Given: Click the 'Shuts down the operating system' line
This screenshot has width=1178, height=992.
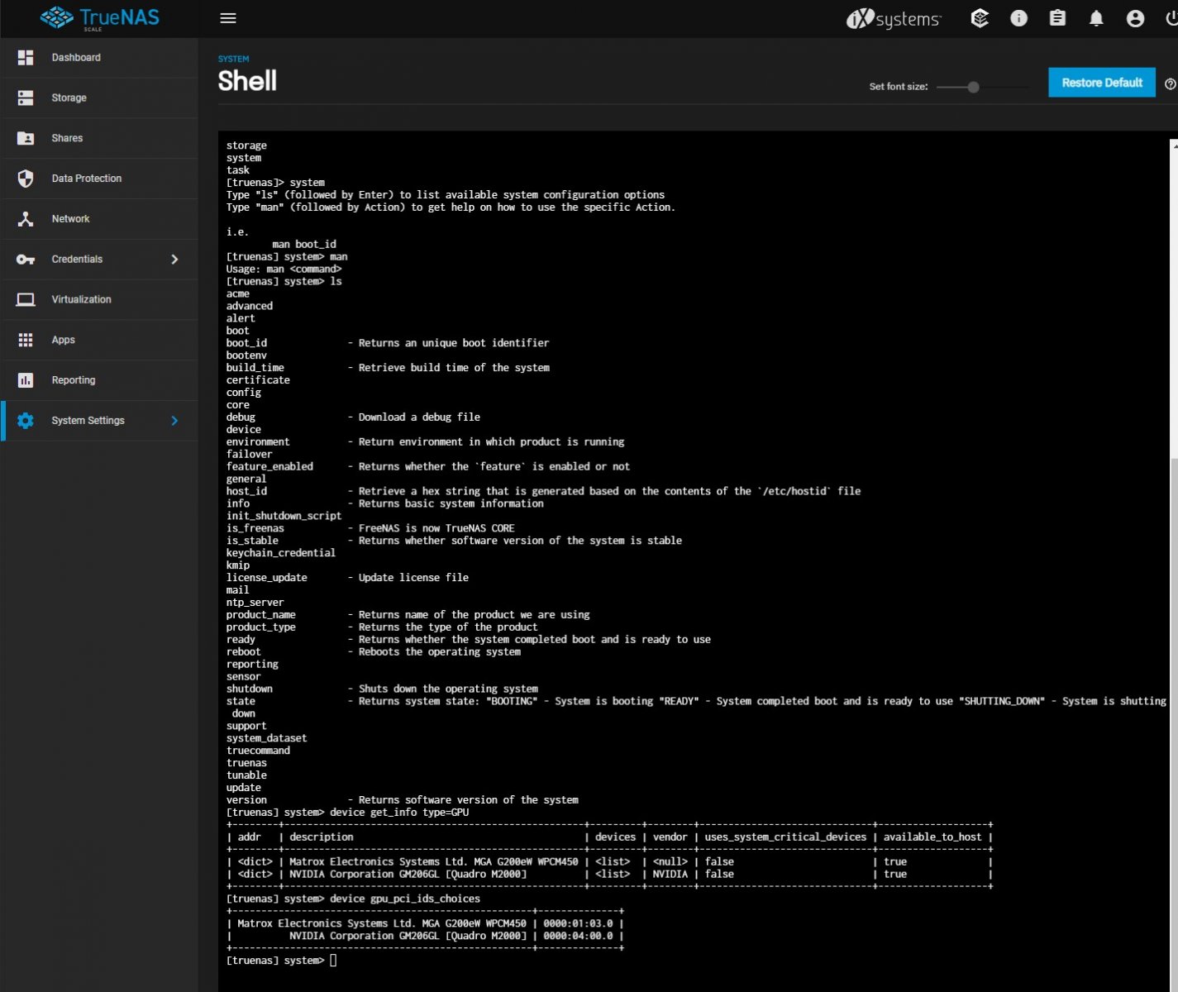Looking at the screenshot, I should [448, 689].
